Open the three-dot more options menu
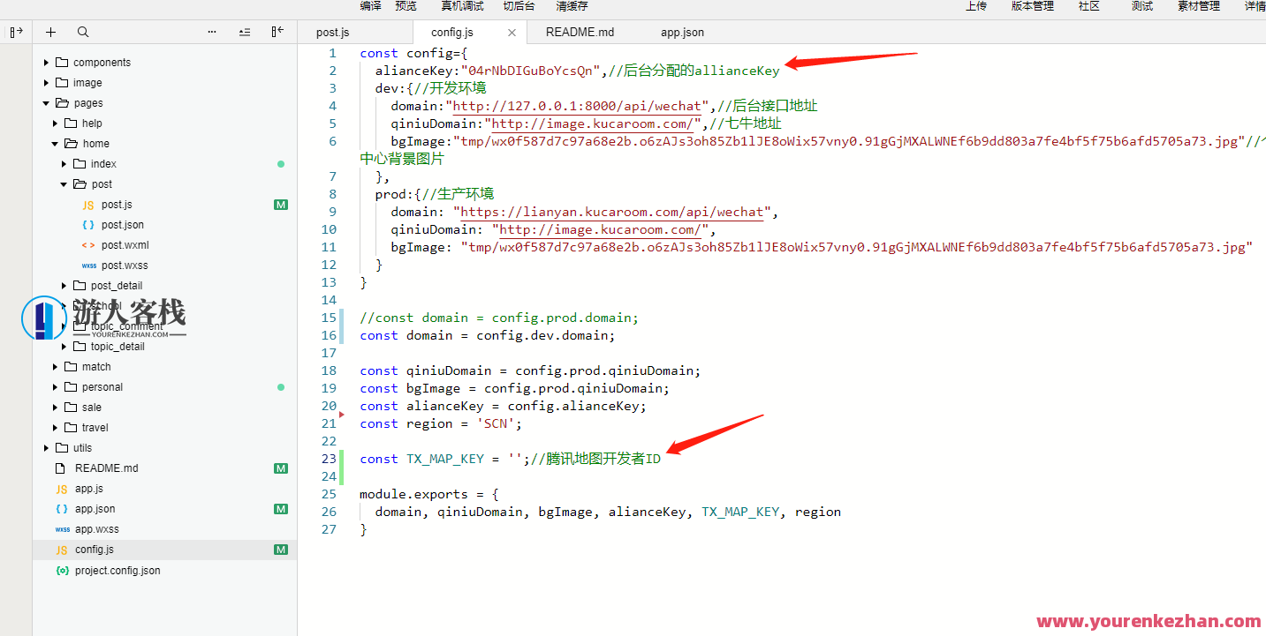Screen dimensions: 1266x636 pyautogui.click(x=212, y=32)
